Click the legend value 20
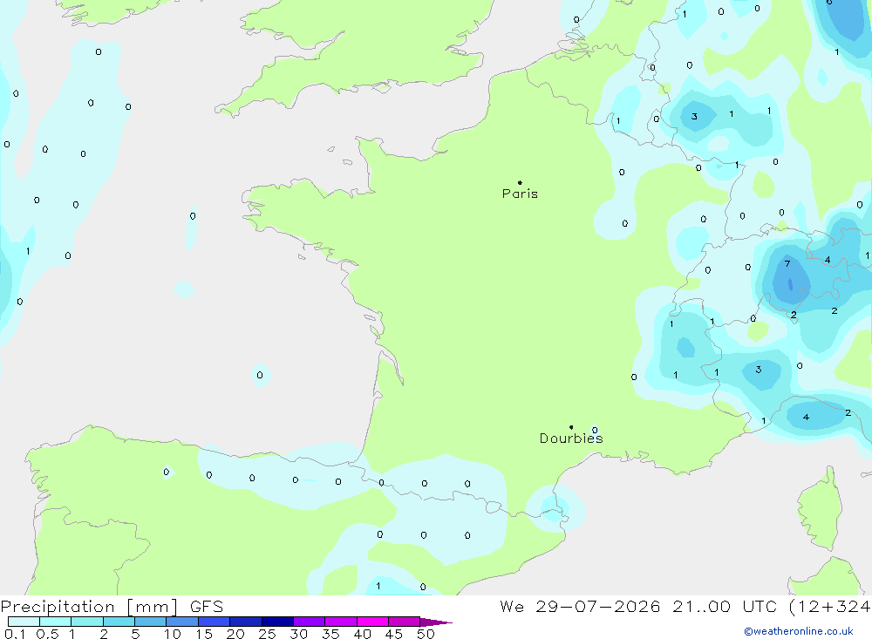This screenshot has width=872, height=639. [235, 634]
